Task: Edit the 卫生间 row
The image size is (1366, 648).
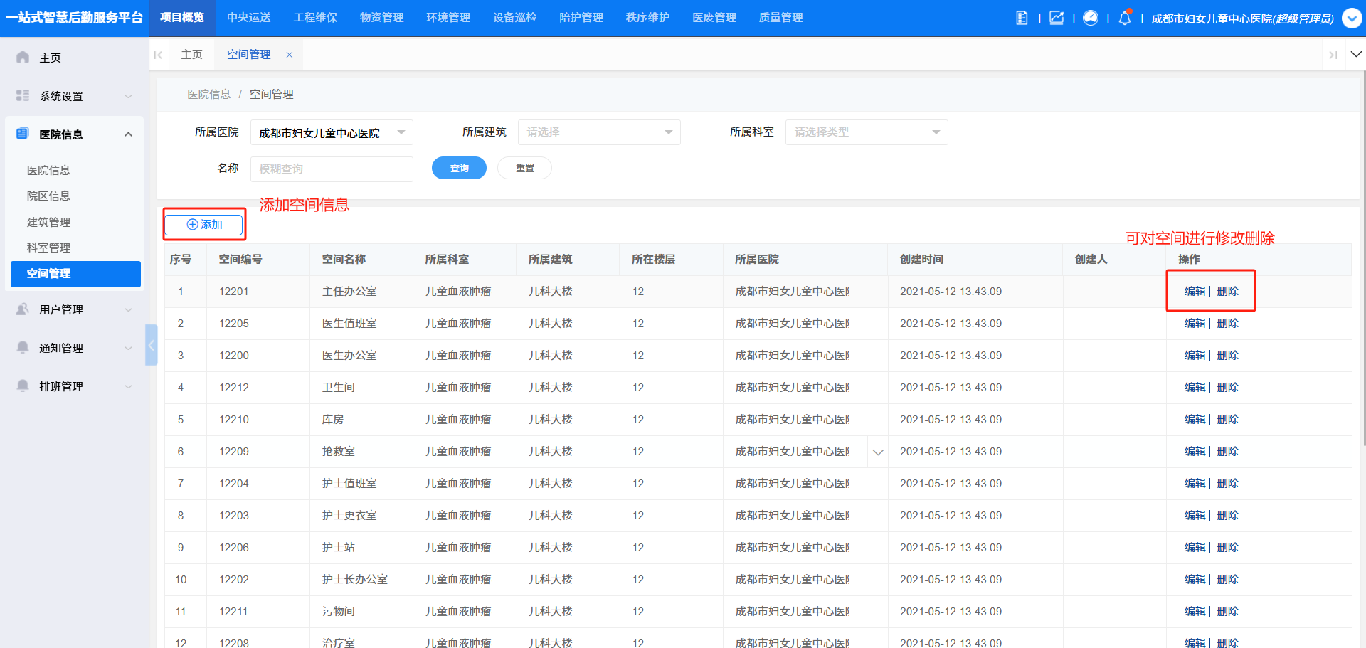Action: tap(1195, 387)
